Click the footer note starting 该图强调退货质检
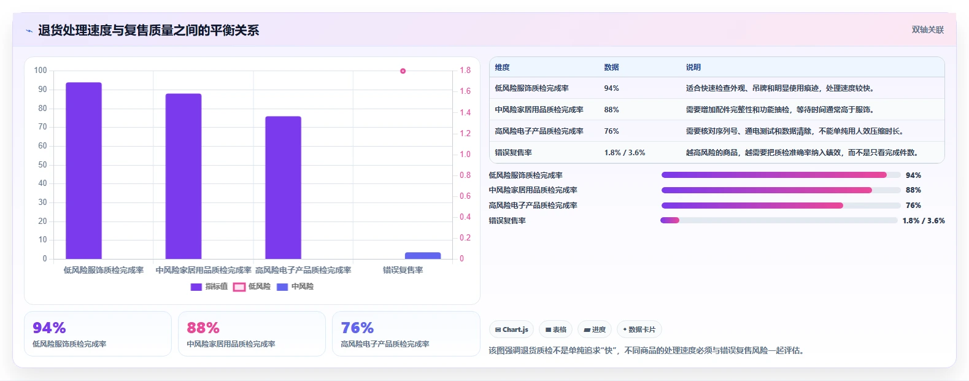The width and height of the screenshot is (969, 381). (646, 350)
